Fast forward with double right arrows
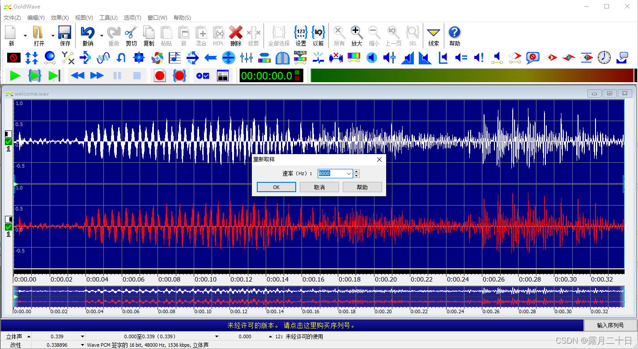 tap(97, 76)
